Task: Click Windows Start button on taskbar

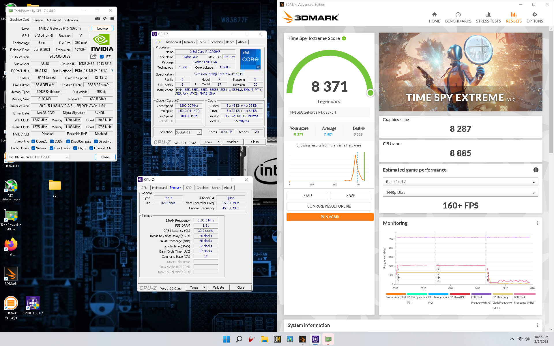Action: pos(227,339)
